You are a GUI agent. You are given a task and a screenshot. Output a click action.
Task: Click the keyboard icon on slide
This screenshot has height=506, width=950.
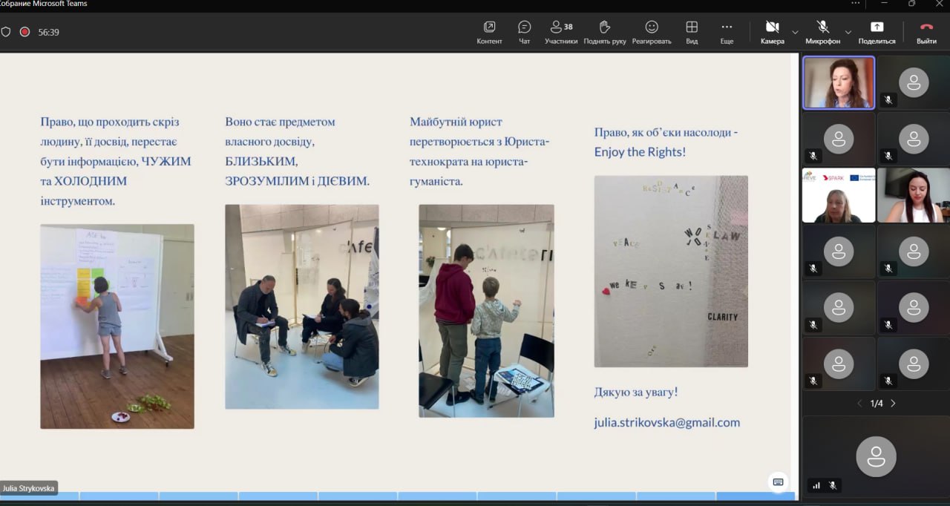[x=778, y=482]
